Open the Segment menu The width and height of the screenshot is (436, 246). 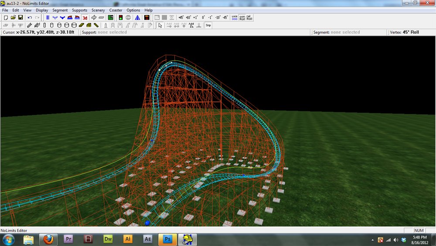point(60,10)
